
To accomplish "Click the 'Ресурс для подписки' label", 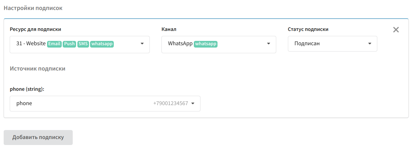I will click(35, 29).
